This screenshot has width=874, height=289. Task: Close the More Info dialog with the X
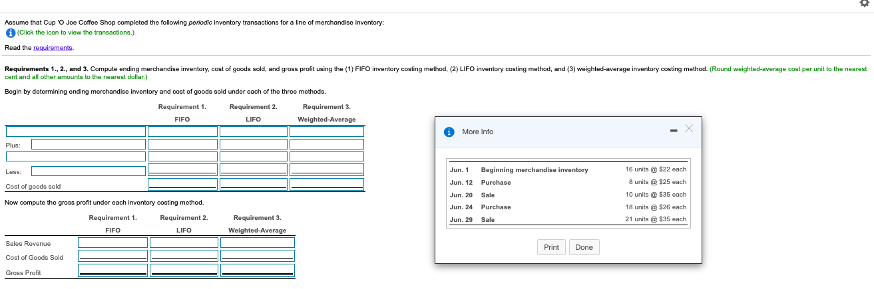pyautogui.click(x=689, y=128)
